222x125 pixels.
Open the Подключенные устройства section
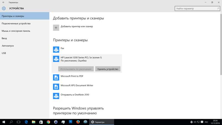tap(25, 24)
